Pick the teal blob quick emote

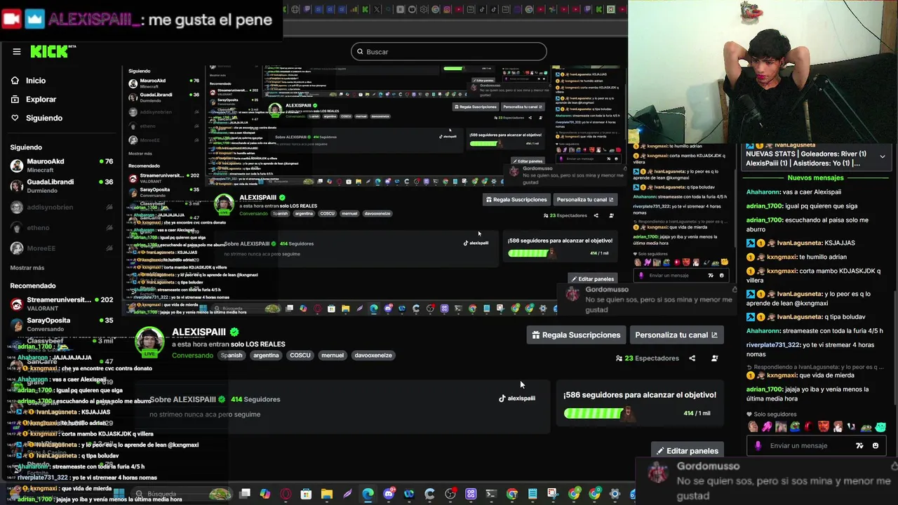pyautogui.click(x=880, y=426)
